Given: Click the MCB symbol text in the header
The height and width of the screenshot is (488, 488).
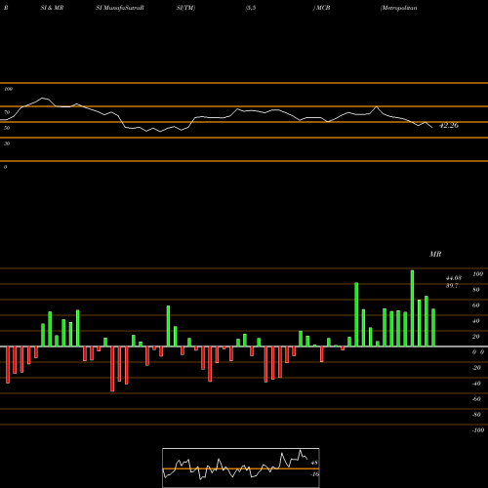Looking at the screenshot, I should [322, 8].
